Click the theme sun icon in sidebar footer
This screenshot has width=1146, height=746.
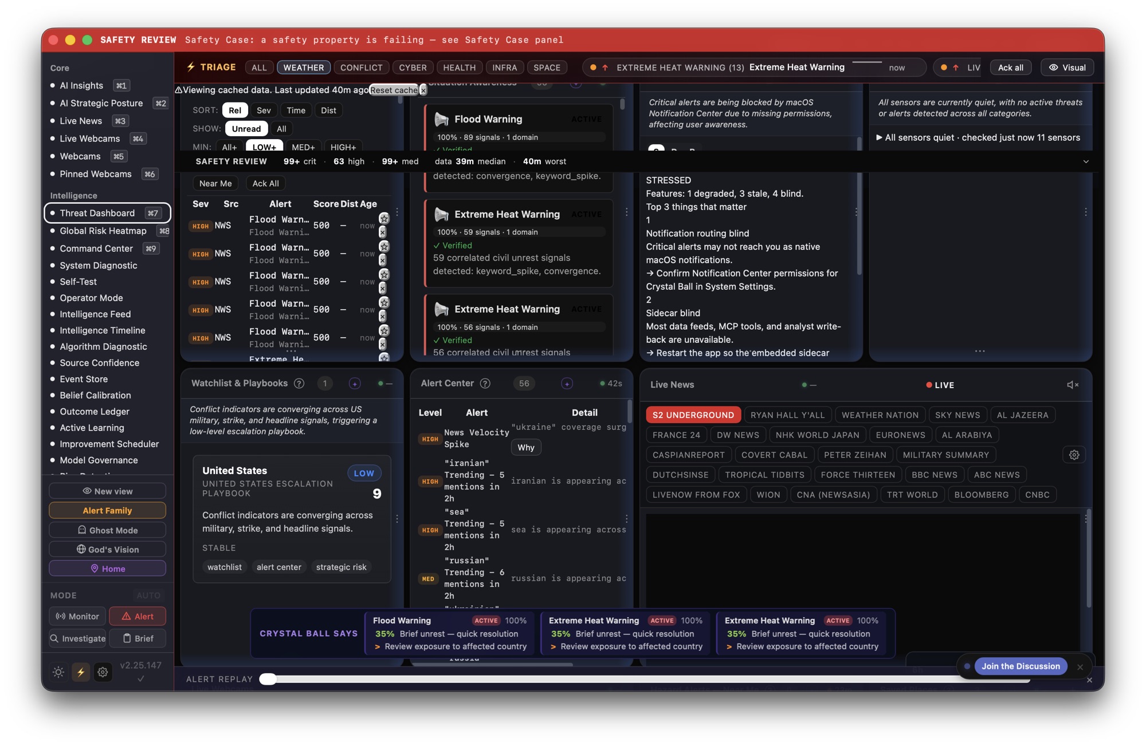click(58, 672)
